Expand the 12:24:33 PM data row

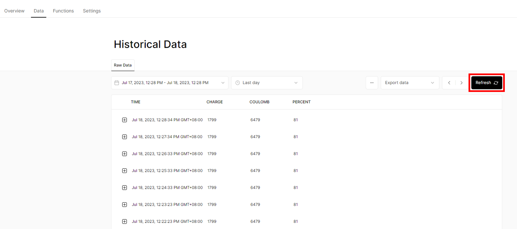tap(124, 187)
